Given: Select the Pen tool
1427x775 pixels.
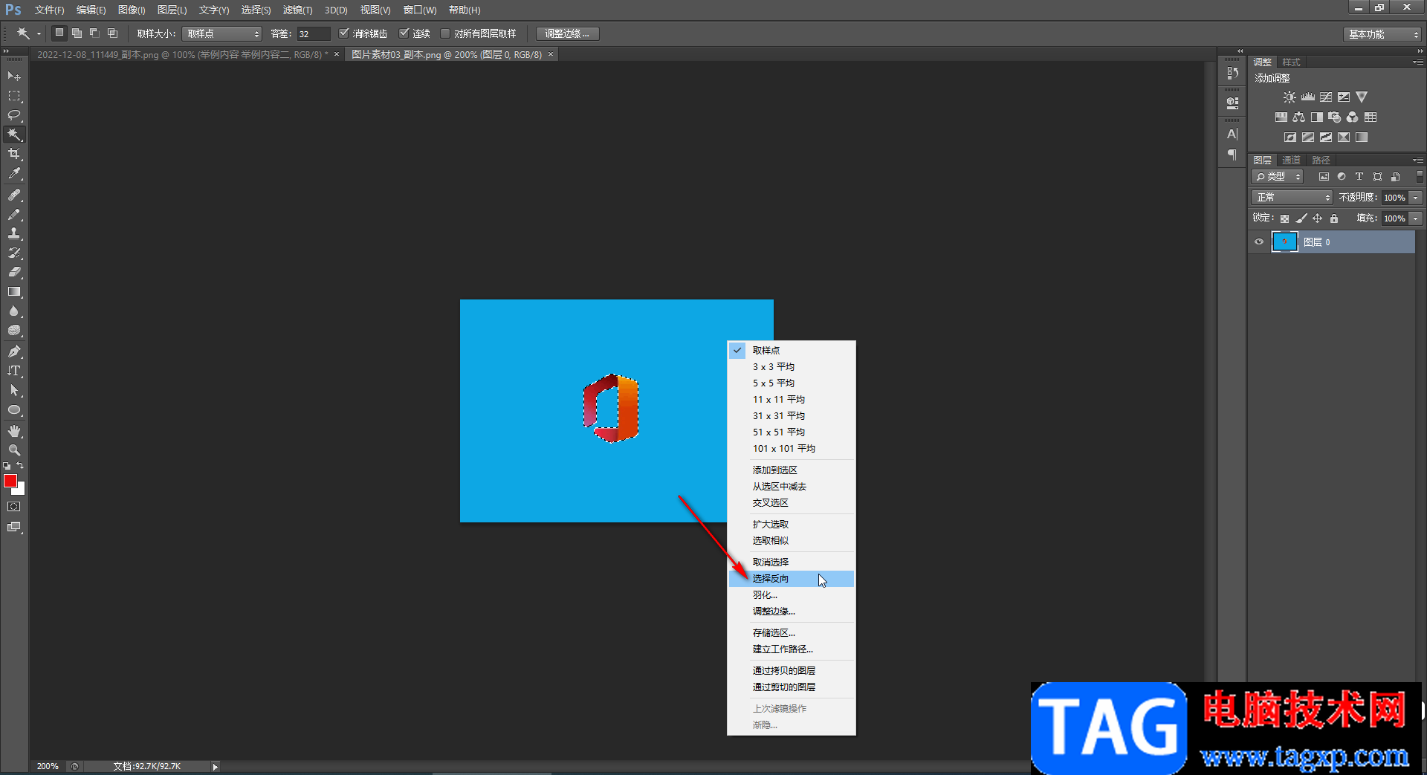Looking at the screenshot, I should (14, 351).
